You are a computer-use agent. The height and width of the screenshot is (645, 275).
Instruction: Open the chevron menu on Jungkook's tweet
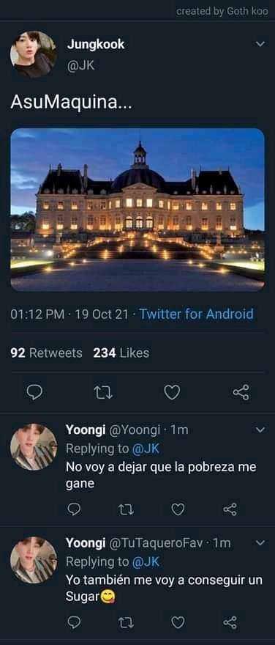pyautogui.click(x=260, y=43)
